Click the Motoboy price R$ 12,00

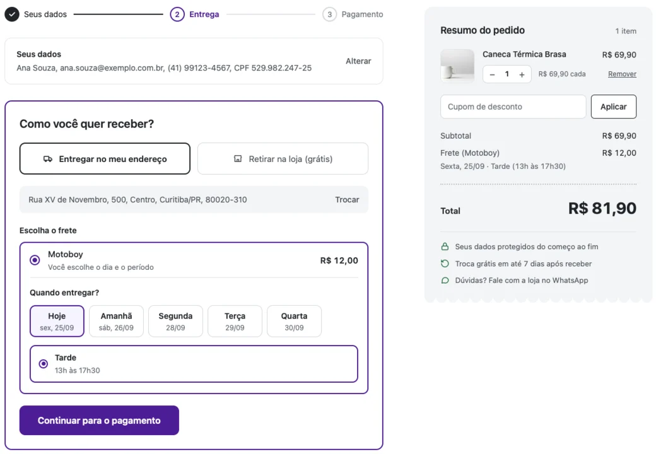(x=339, y=260)
